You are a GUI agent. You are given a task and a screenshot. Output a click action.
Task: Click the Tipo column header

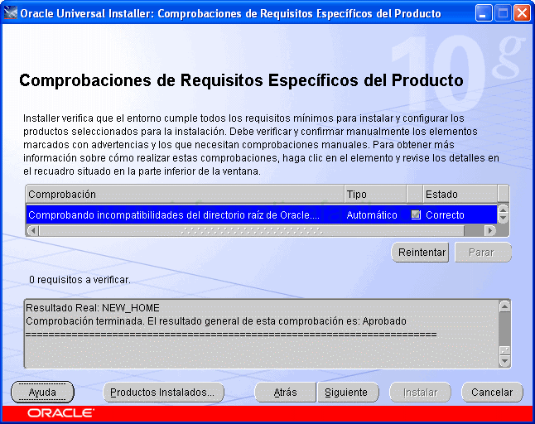point(375,194)
